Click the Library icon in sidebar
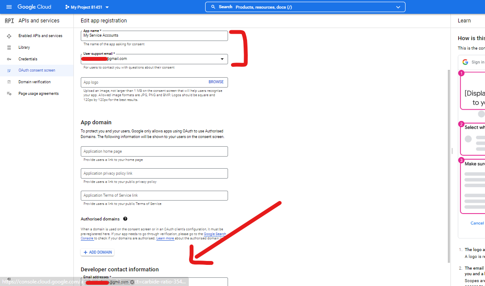Viewport: 485px width, 286px height. tap(9, 47)
